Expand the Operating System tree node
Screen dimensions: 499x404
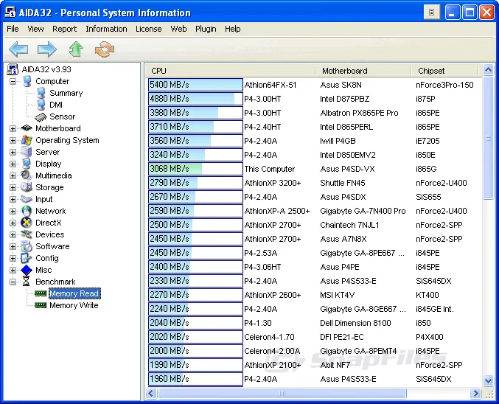click(13, 140)
